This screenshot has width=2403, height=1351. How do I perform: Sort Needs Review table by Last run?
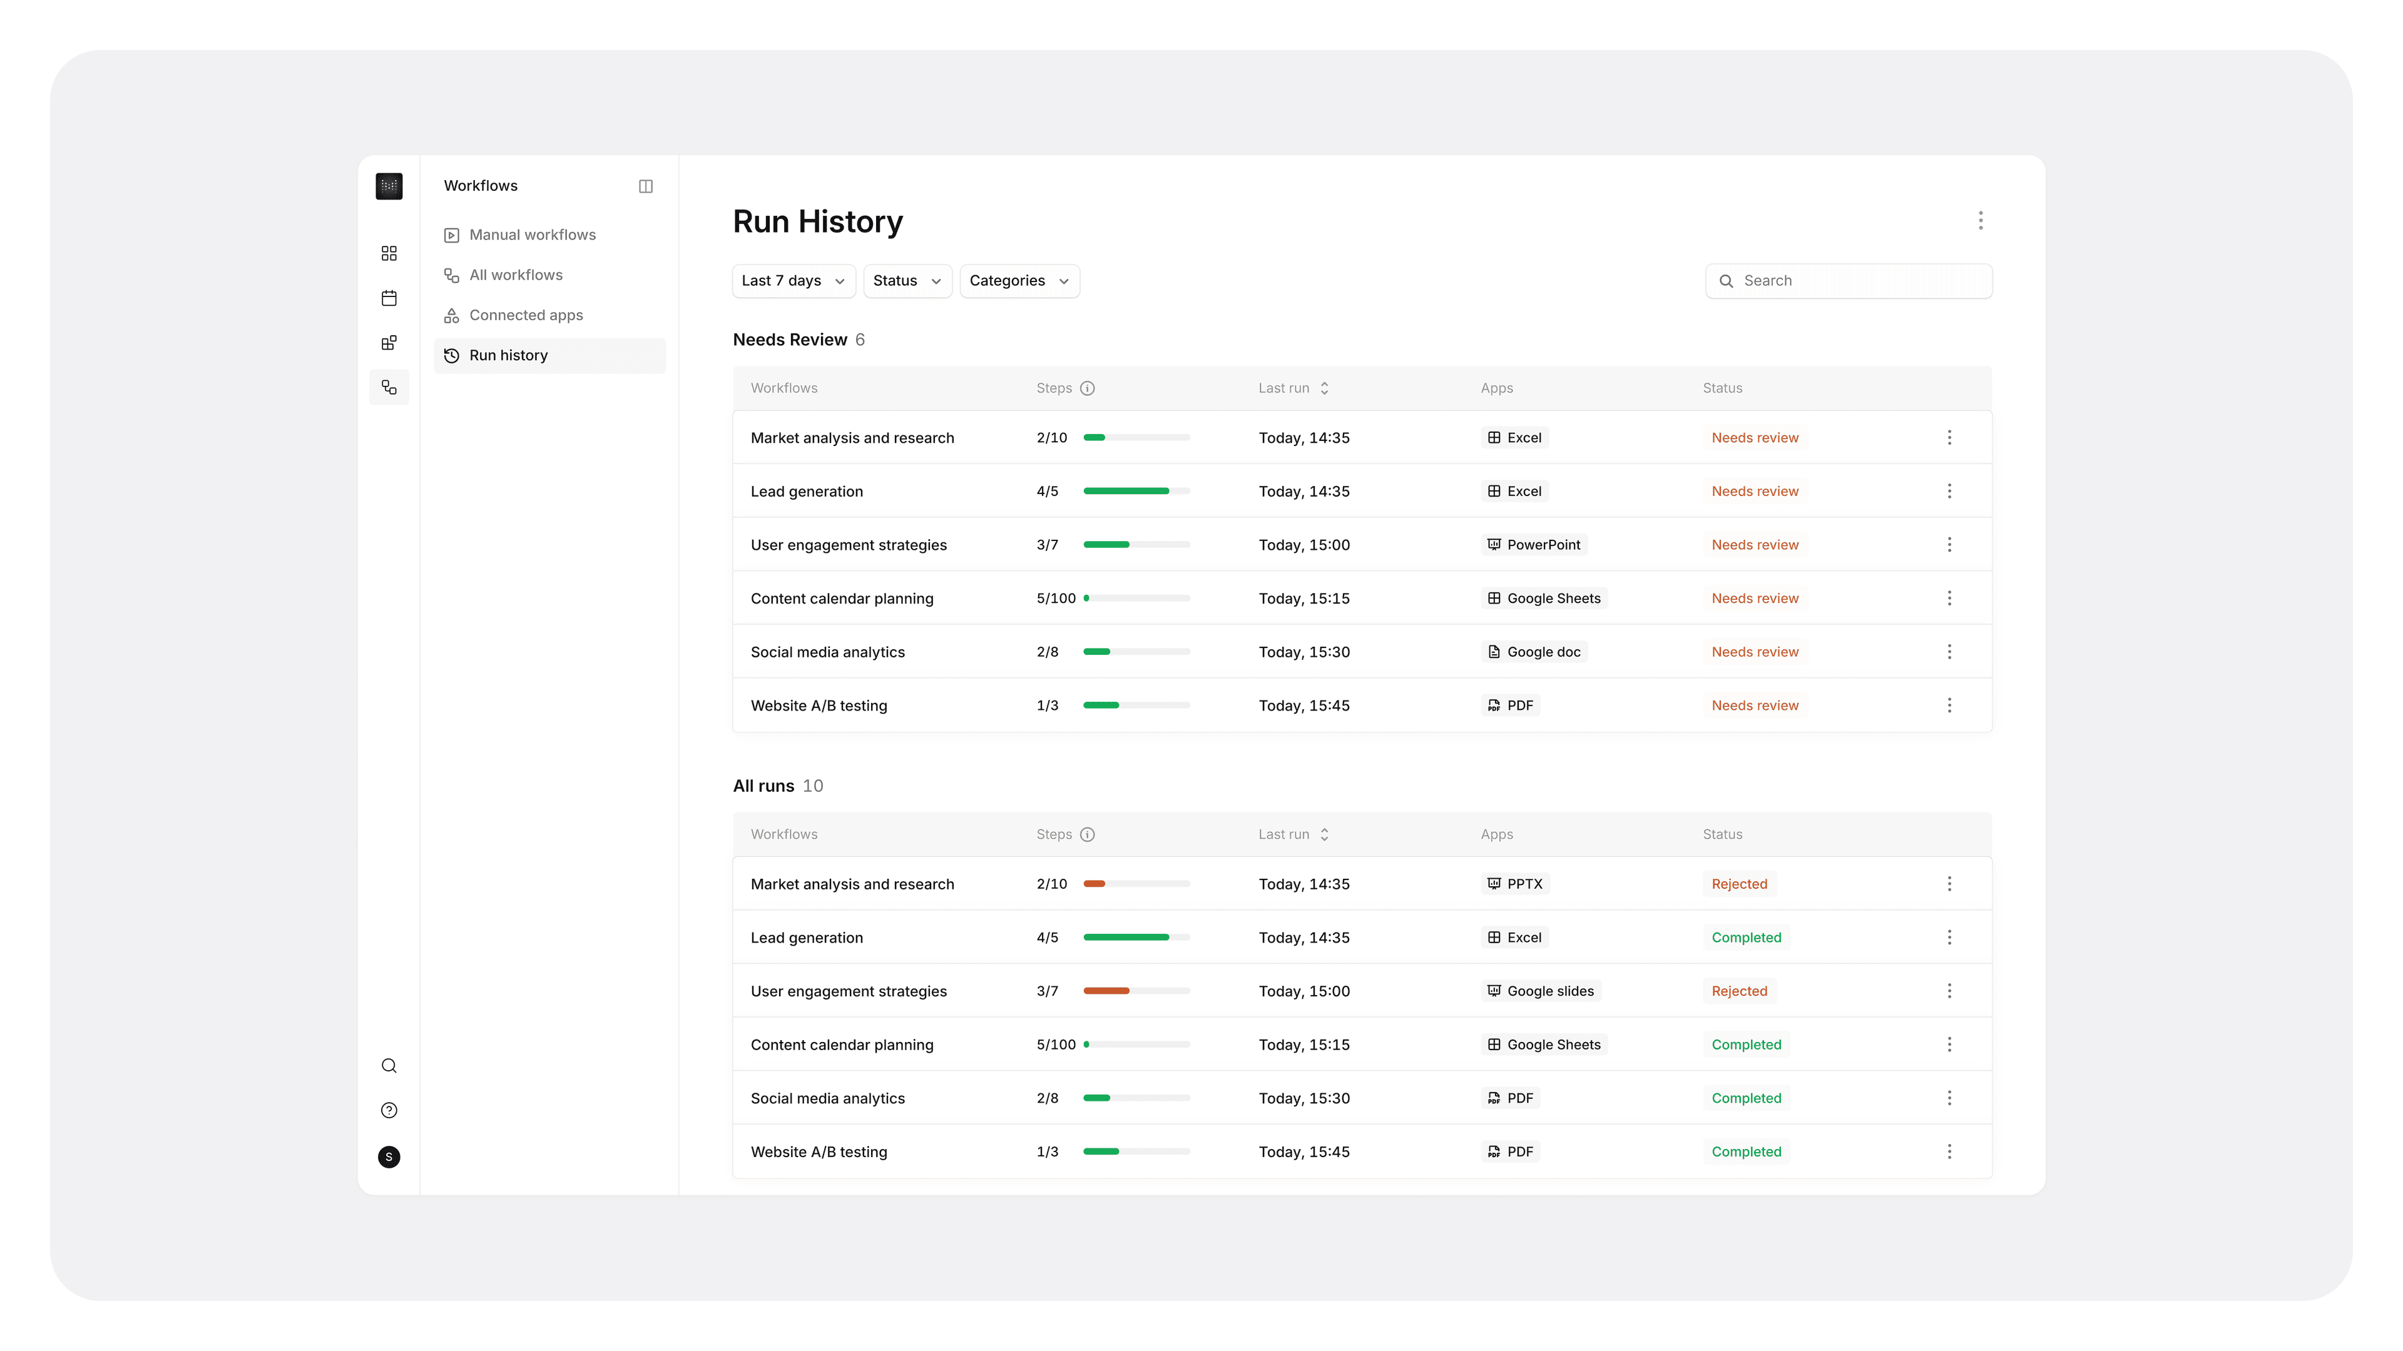point(1324,388)
